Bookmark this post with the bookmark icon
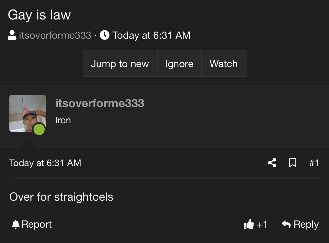 point(293,163)
